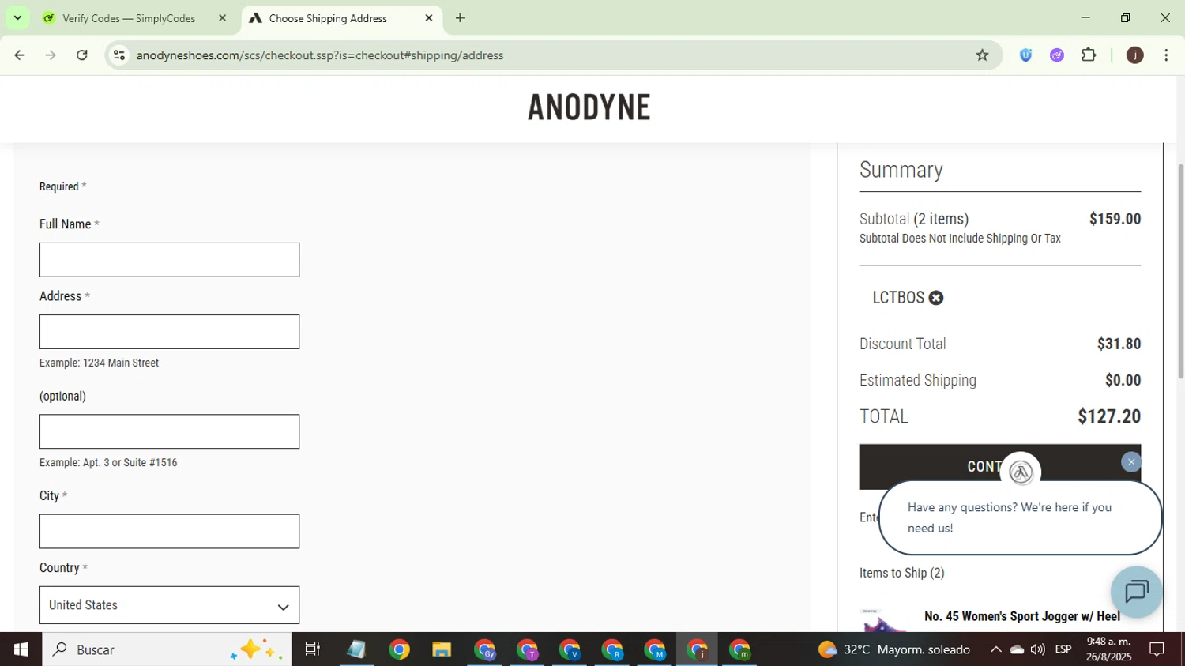Open site information icon in address bar
Image resolution: width=1185 pixels, height=666 pixels.
pyautogui.click(x=118, y=55)
